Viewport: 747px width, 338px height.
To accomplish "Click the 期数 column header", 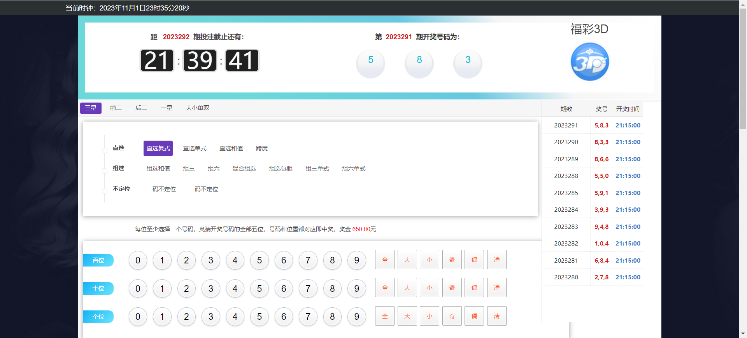I will [x=566, y=109].
